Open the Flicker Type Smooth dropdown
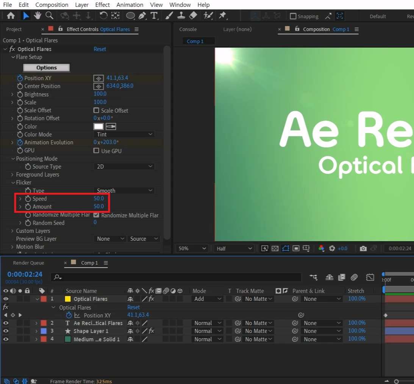 [x=124, y=190]
